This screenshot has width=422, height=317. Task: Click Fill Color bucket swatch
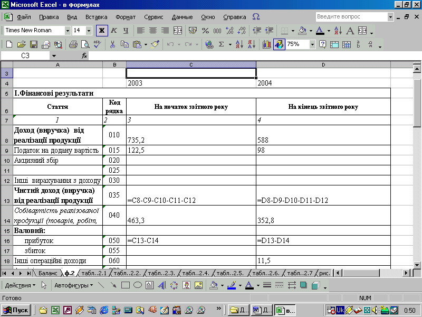[x=302, y=31]
